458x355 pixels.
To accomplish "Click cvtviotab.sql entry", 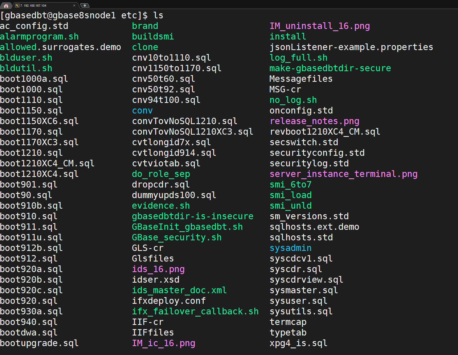I will click(166, 164).
